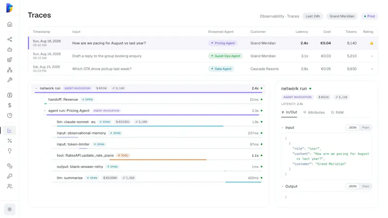Viewport: 388px width, 218px height.
Task: Click the Observability · Traces breadcrumb
Action: click(279, 16)
